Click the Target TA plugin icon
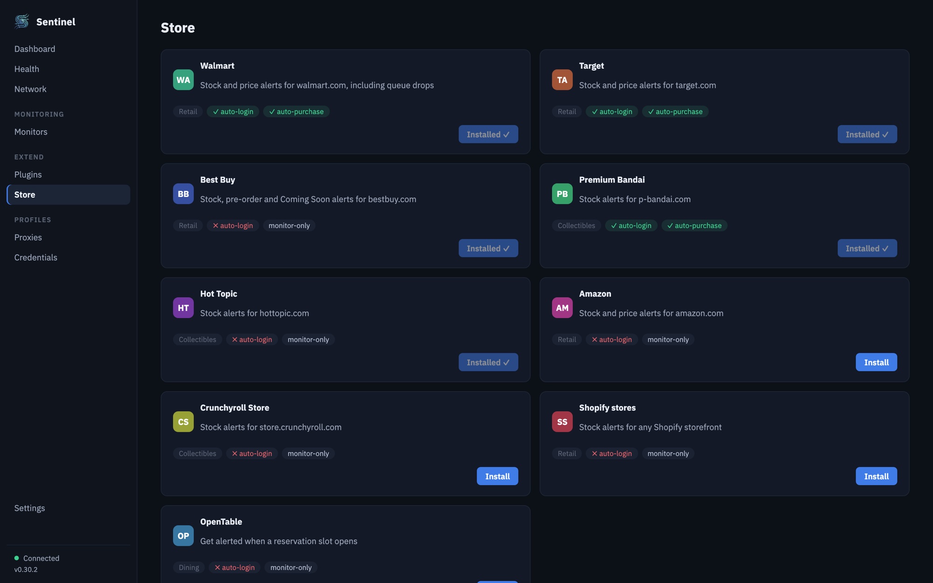Screen dimensions: 933x583 pos(562,80)
